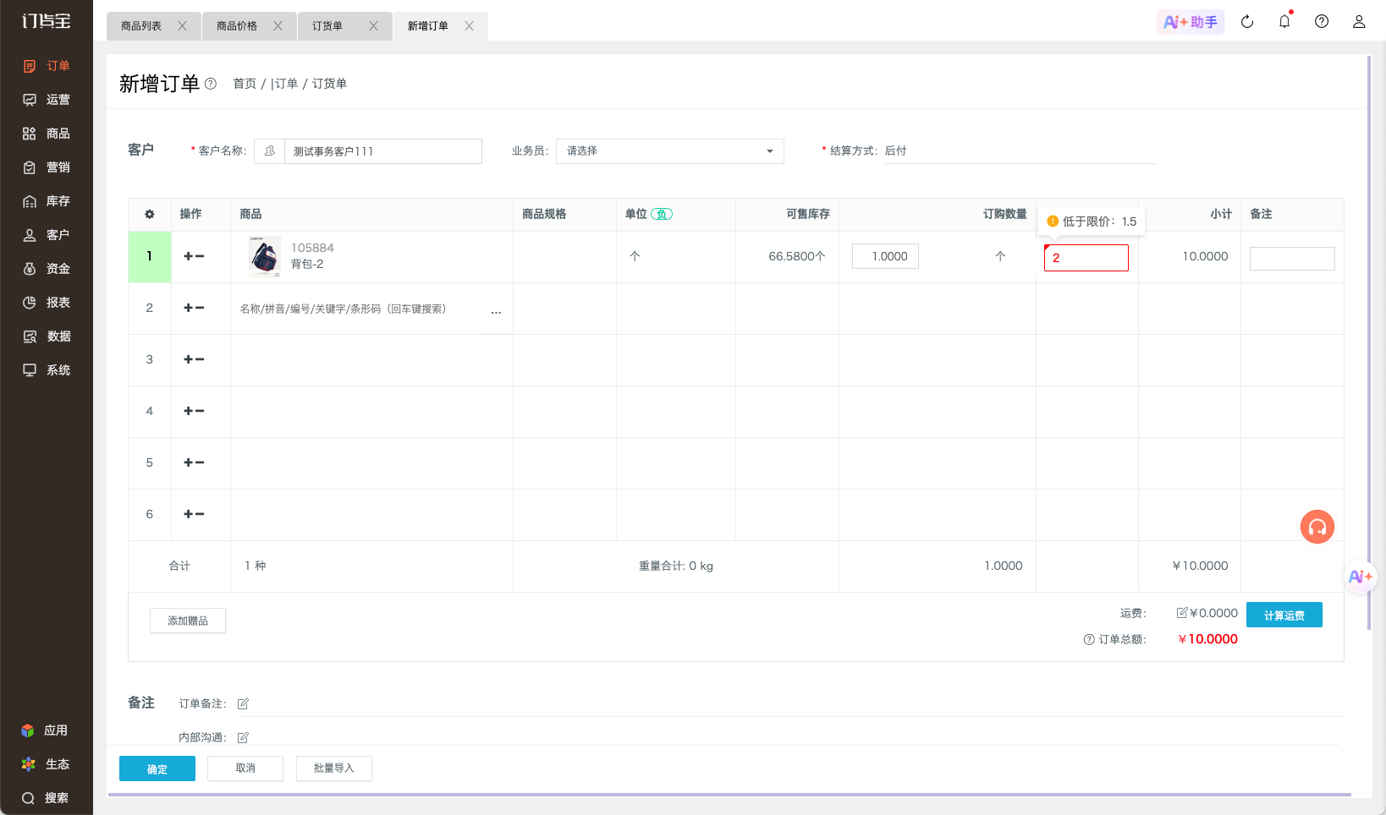This screenshot has height=815, width=1386.
Task: Open the 业务员 dropdown
Action: click(x=669, y=151)
